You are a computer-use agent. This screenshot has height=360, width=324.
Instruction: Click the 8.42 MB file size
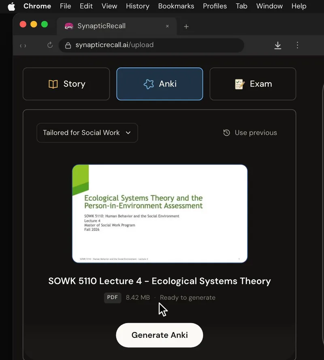click(138, 298)
